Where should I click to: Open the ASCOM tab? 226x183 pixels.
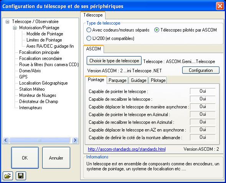[93, 49]
